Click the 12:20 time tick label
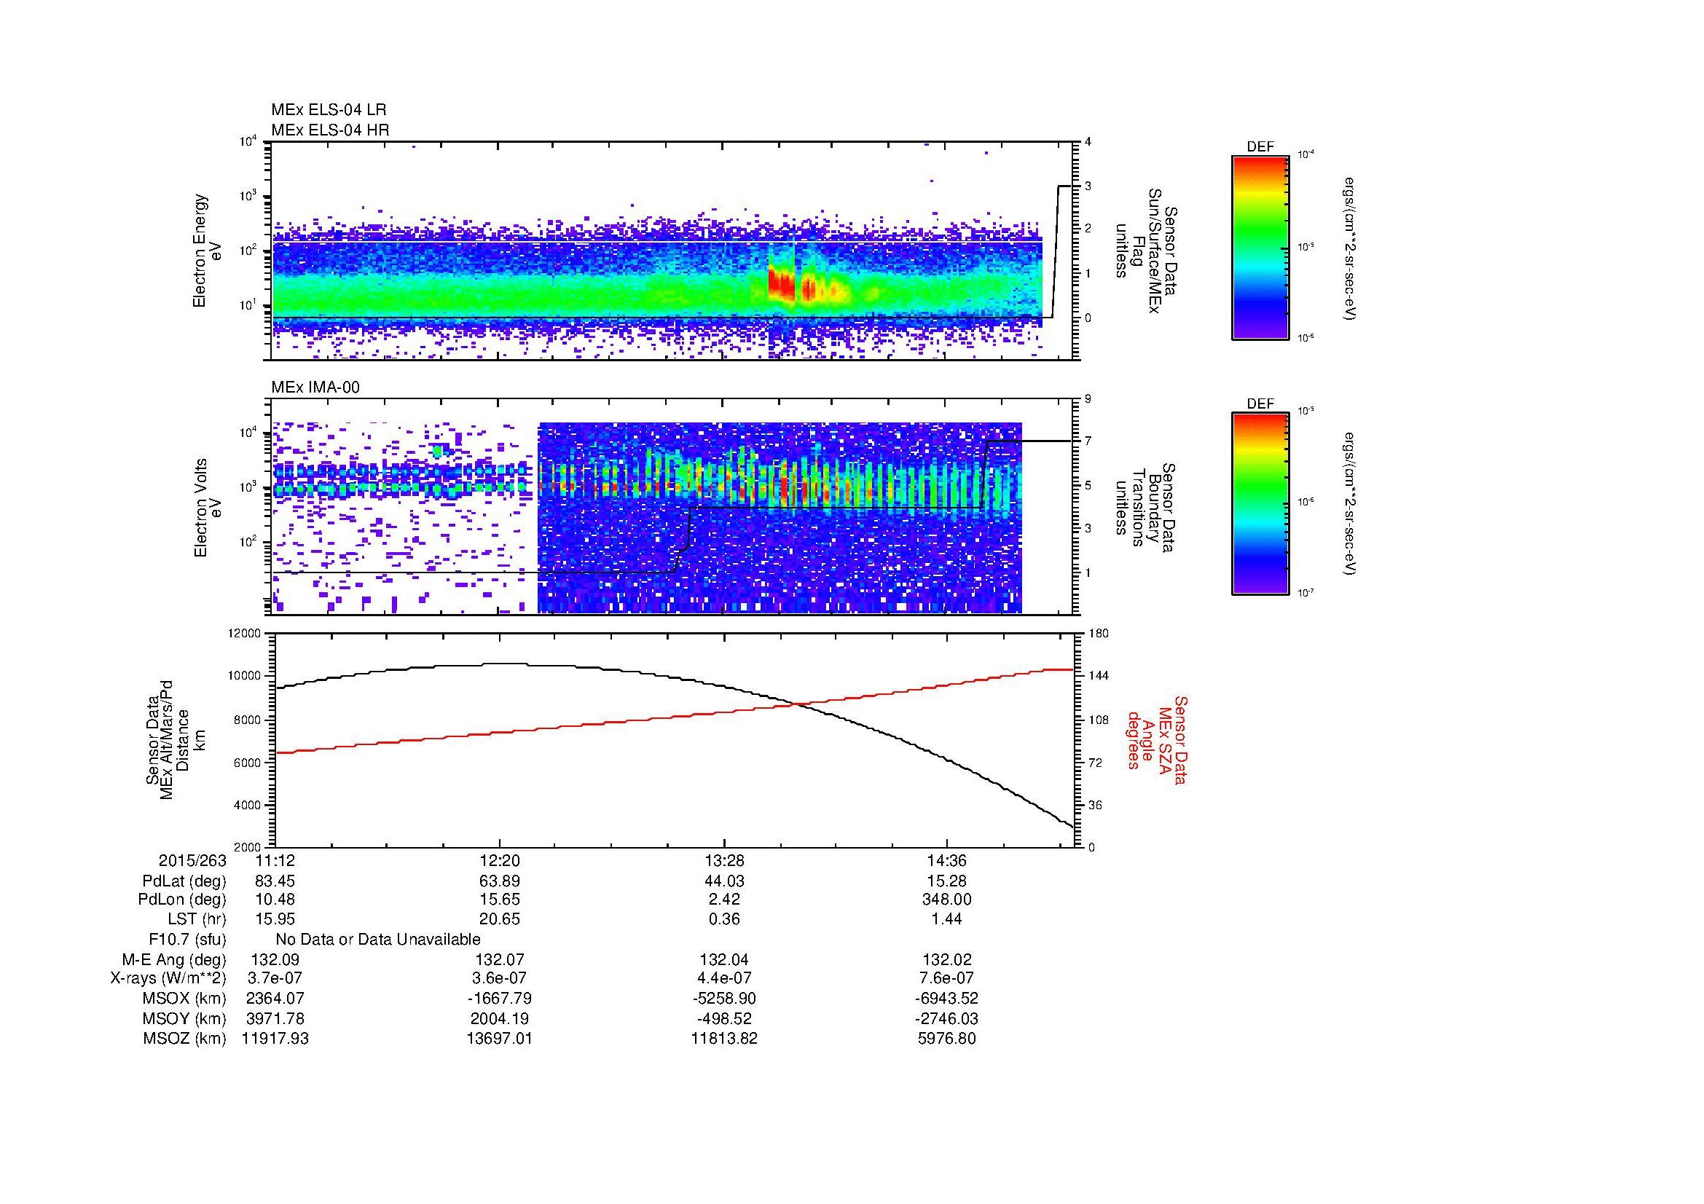 click(x=500, y=861)
